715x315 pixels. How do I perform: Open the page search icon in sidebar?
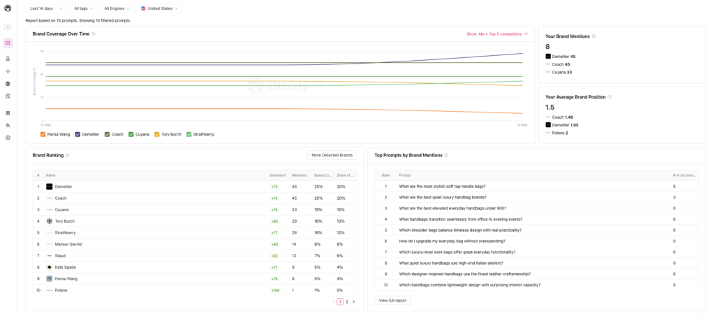coord(8,96)
